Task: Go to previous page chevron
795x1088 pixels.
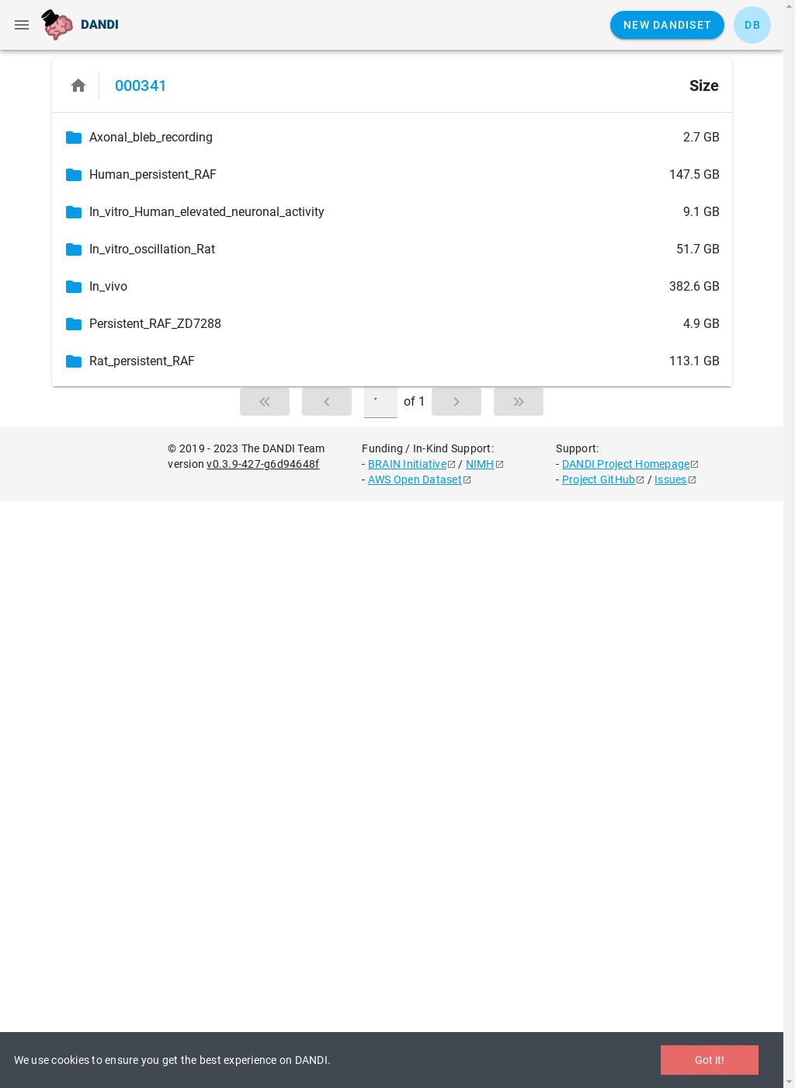Action: point(327,402)
